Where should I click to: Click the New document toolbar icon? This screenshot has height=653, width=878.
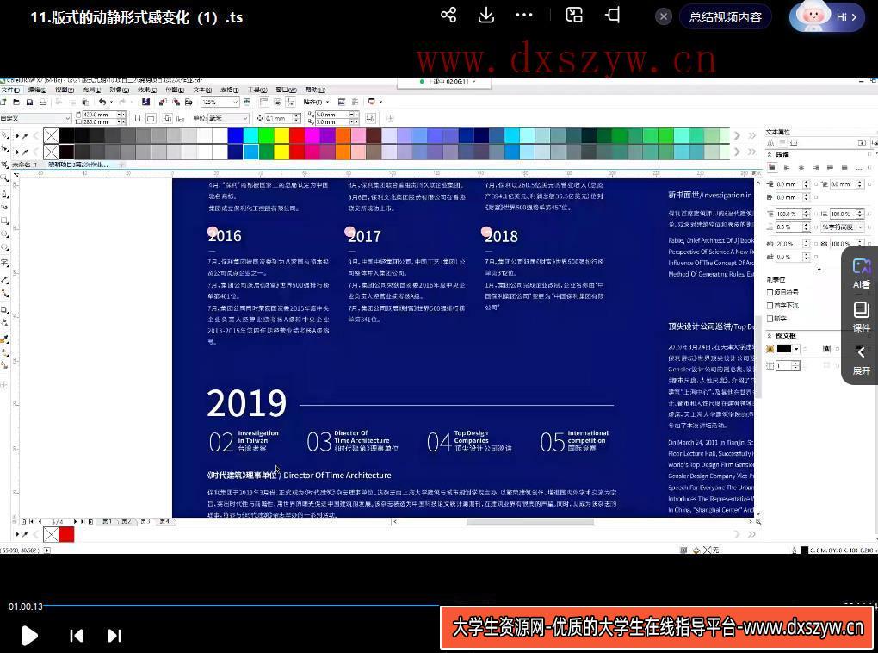point(3,102)
